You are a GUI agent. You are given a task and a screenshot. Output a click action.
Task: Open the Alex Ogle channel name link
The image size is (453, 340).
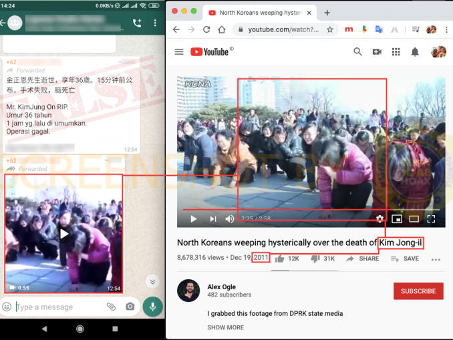[x=222, y=287]
